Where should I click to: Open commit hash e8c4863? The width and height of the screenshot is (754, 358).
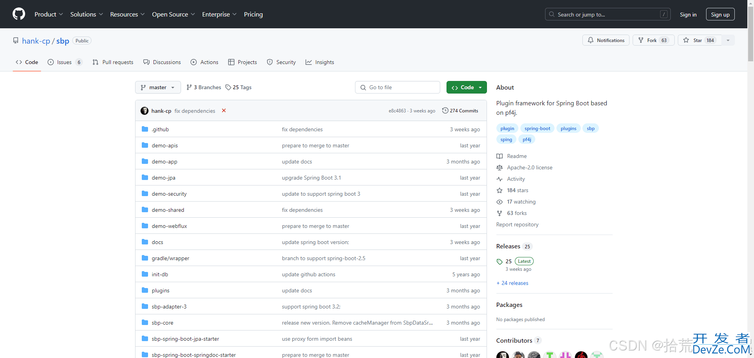(397, 111)
